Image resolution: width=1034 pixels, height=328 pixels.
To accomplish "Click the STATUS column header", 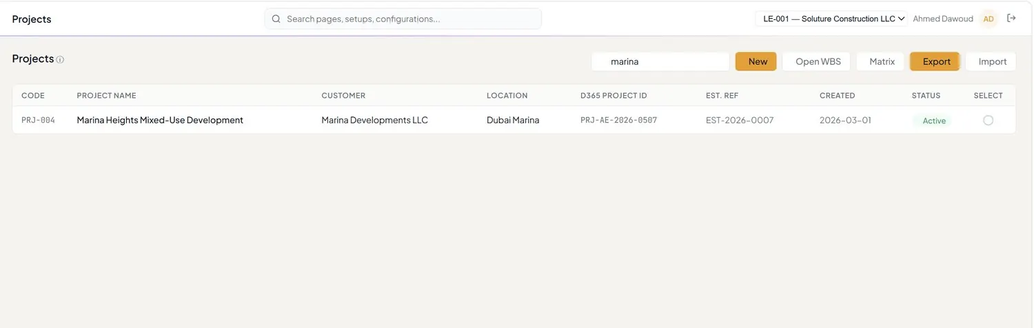I will 926,96.
